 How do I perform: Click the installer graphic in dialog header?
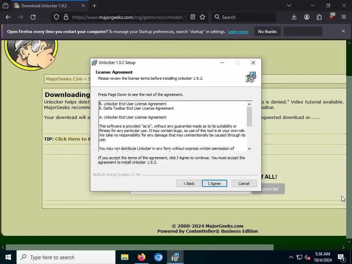[x=251, y=77]
